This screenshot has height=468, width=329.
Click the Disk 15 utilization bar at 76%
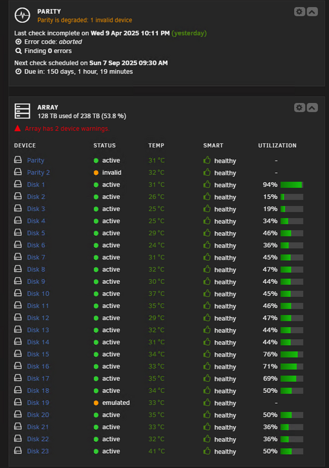[292, 354]
